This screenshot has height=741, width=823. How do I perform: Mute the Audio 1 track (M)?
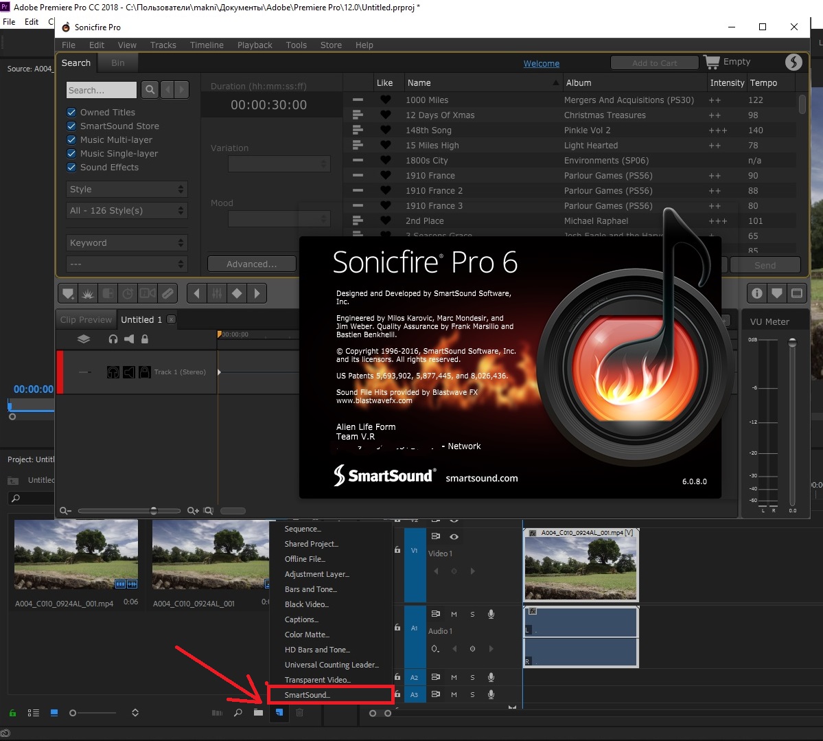click(454, 614)
